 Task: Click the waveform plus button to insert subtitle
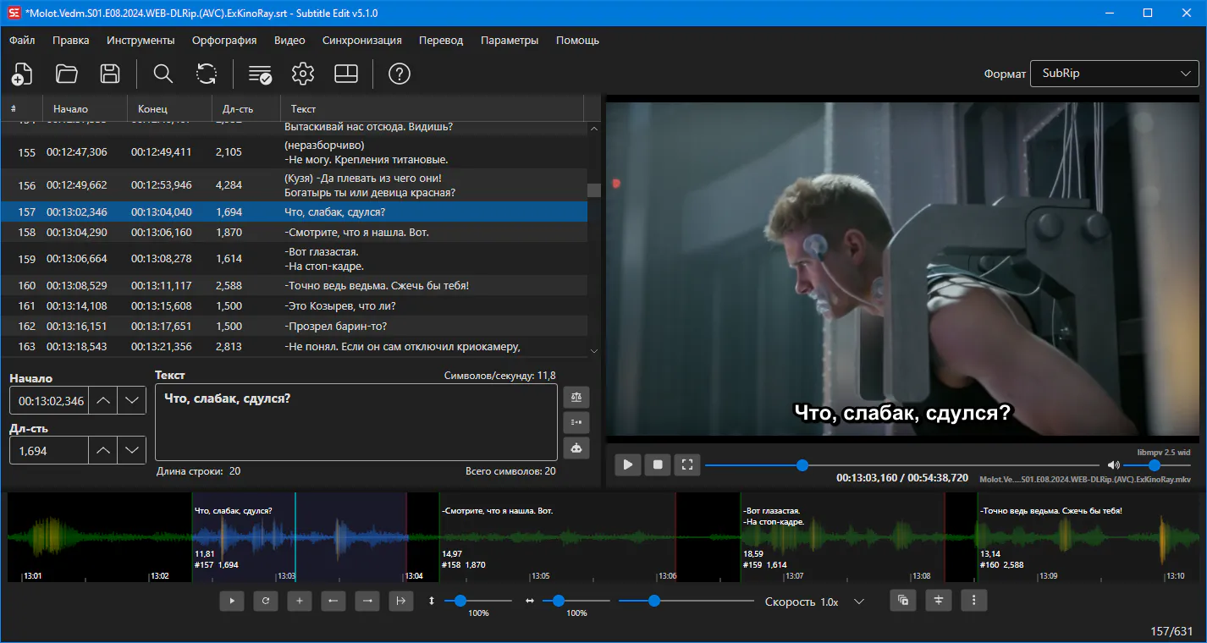(x=300, y=601)
